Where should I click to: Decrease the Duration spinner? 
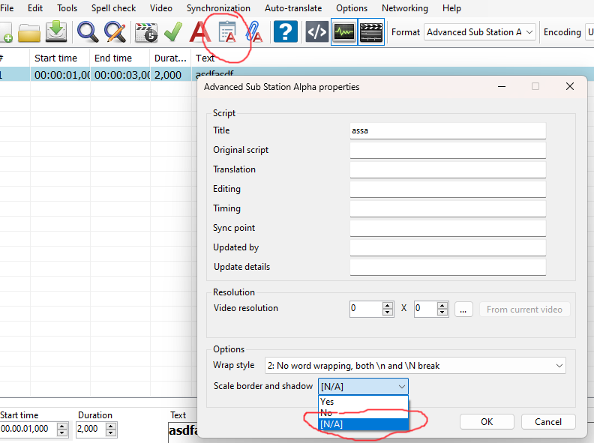click(110, 433)
